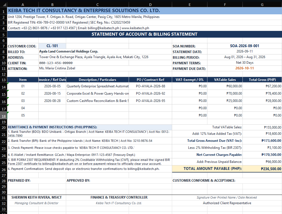This screenshot has height=214, width=282.
Task: Click the PREPARED BY label
Action: tap(19, 181)
